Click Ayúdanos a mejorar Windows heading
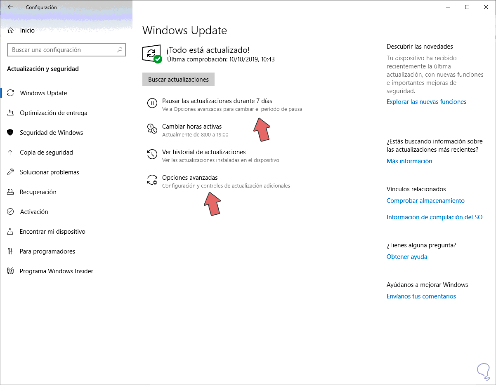496x385 pixels. (427, 285)
